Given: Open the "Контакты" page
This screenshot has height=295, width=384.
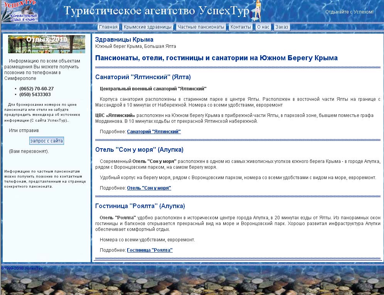Looking at the screenshot, I should (241, 27).
